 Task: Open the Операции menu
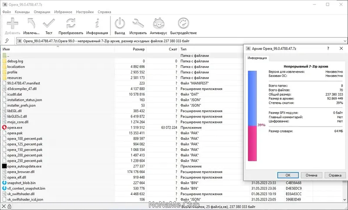point(42,12)
